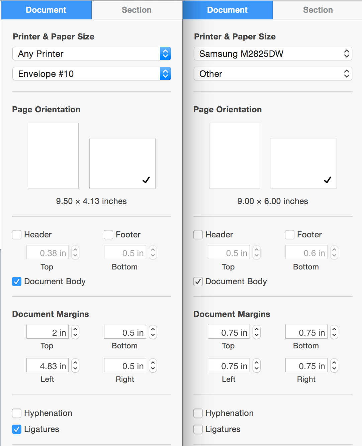Click right panel Bottom margin stepper 0.75 in
362x446 pixels.
point(334,332)
